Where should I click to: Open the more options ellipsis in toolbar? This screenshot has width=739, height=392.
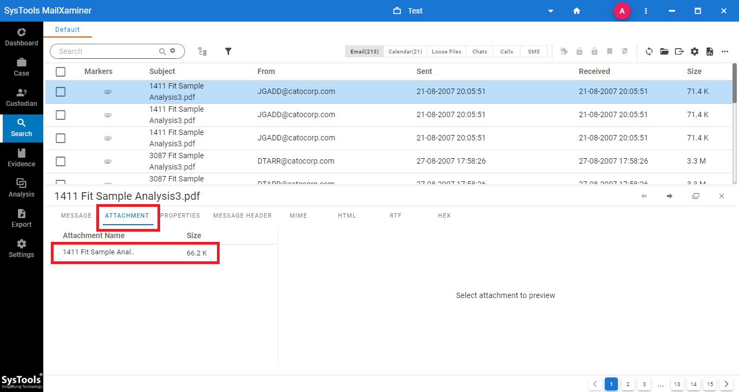click(x=725, y=51)
